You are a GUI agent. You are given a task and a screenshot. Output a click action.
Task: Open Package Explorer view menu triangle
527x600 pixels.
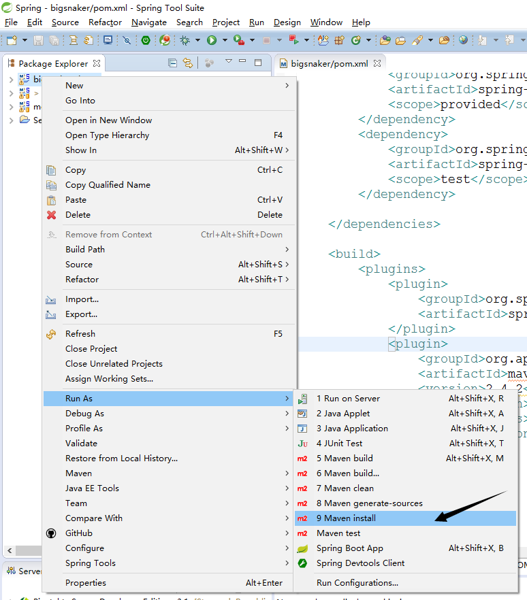[x=229, y=61]
